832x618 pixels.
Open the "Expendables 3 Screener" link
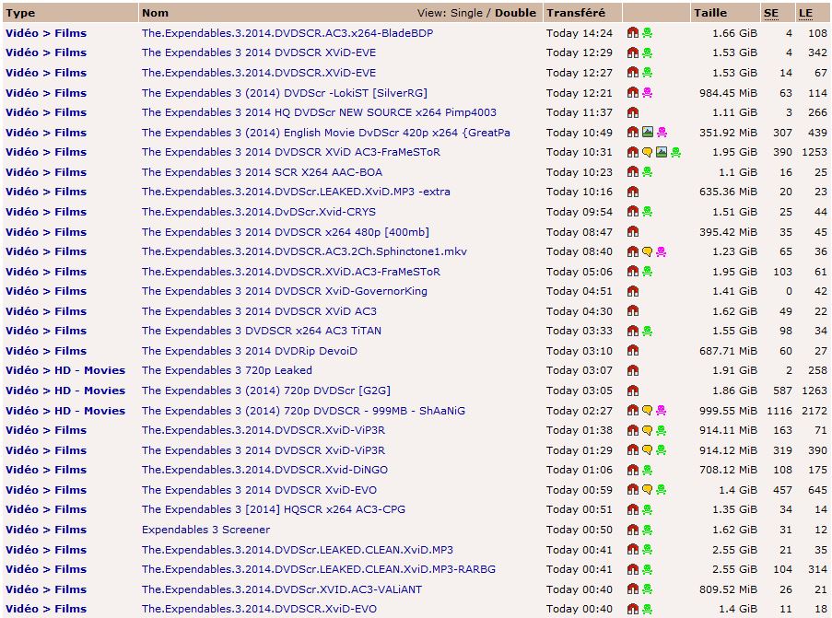(x=205, y=530)
